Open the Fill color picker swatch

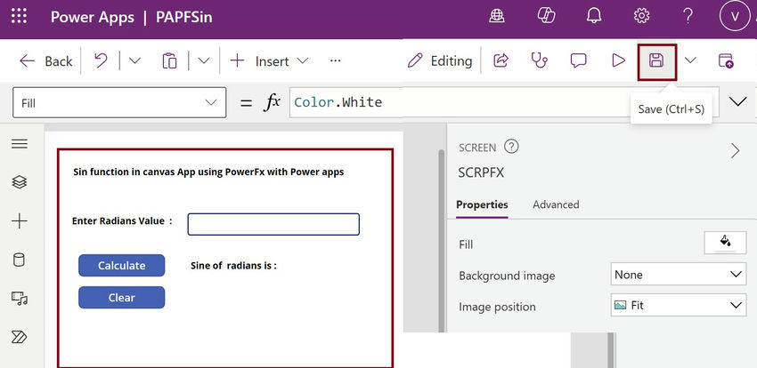pyautogui.click(x=725, y=242)
